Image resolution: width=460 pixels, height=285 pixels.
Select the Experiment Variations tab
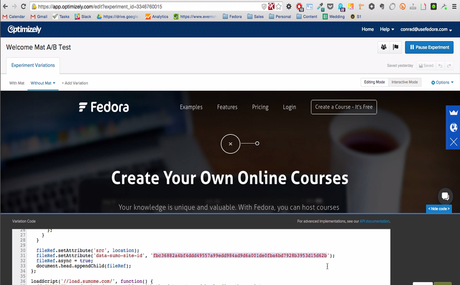click(x=33, y=65)
